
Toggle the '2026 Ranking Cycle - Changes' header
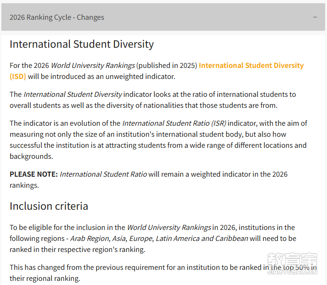(163, 17)
